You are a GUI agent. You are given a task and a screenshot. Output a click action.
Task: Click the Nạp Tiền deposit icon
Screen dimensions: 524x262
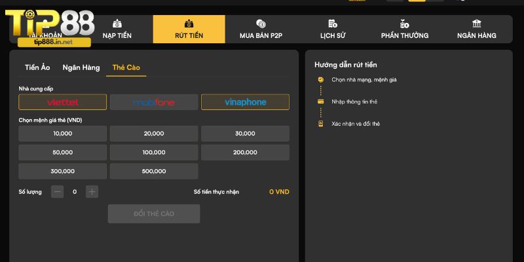117,24
